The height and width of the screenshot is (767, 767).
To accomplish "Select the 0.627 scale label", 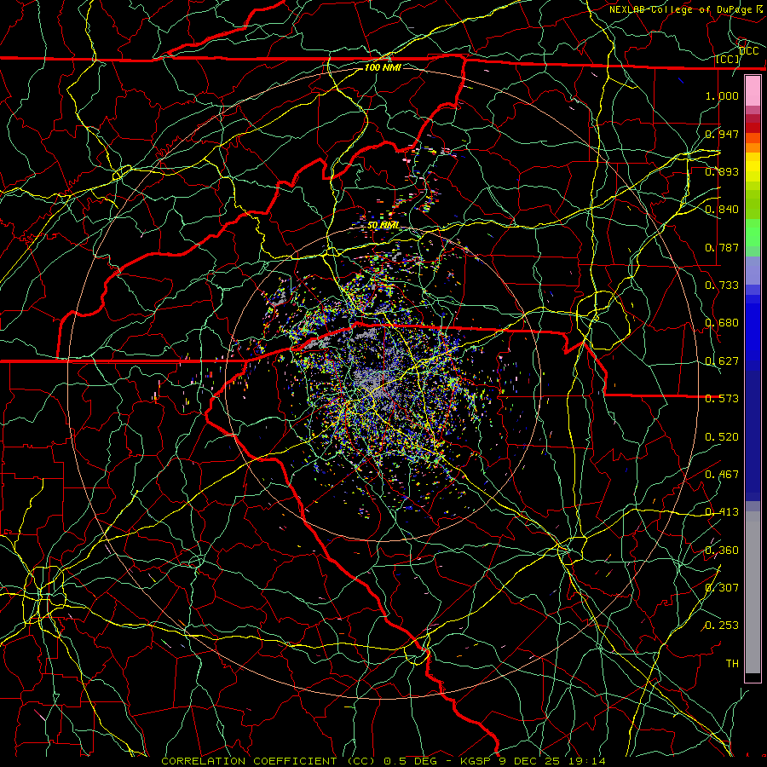I will coord(722,361).
